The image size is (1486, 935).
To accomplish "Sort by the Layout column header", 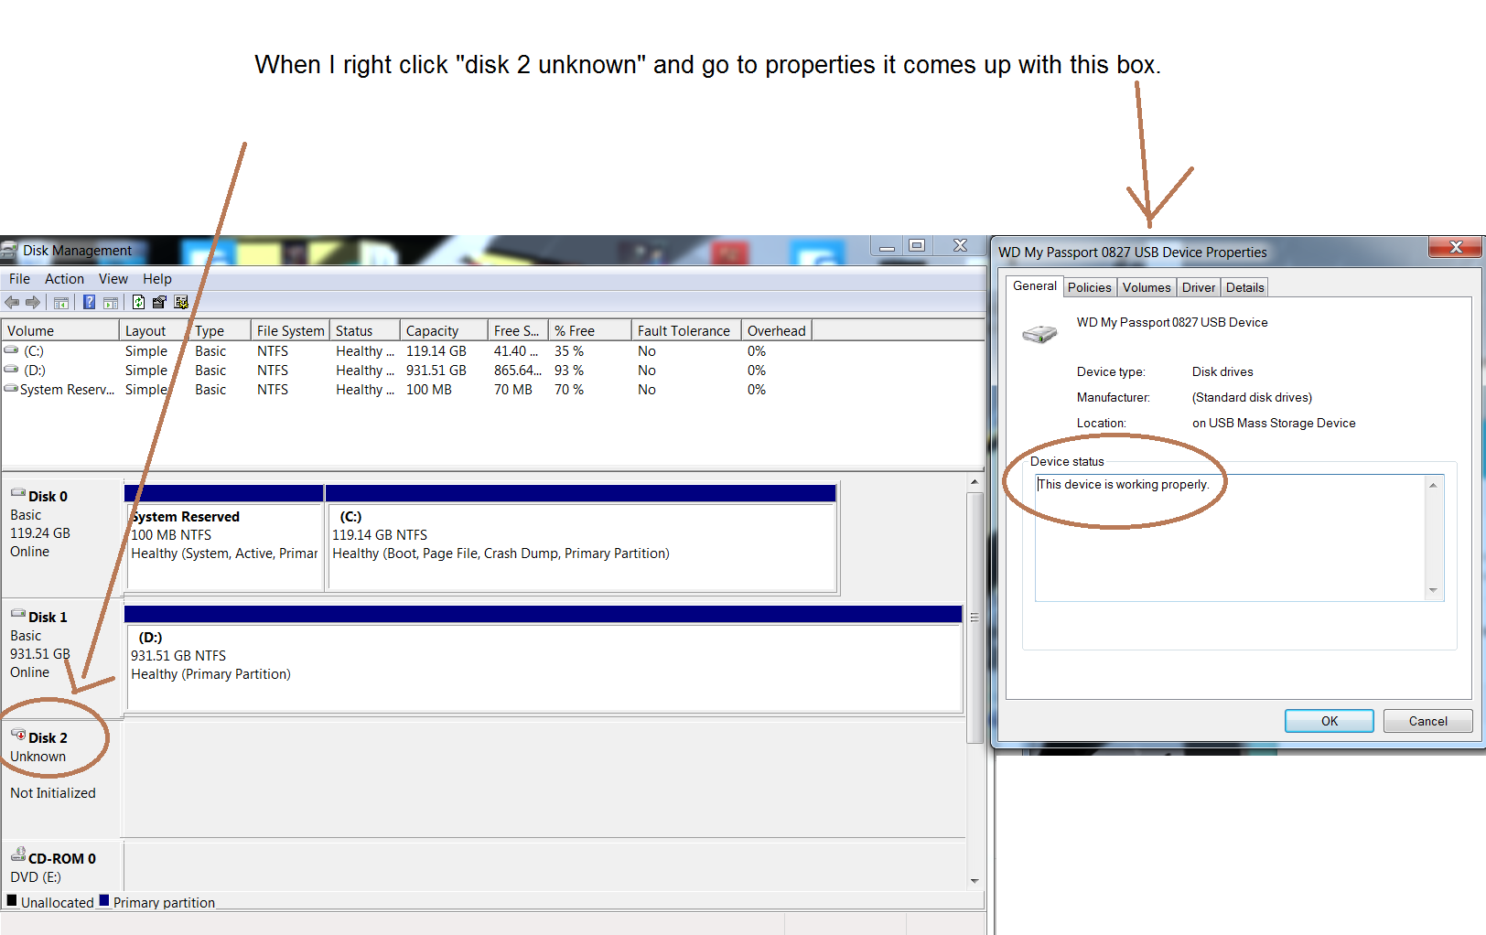I will [154, 330].
